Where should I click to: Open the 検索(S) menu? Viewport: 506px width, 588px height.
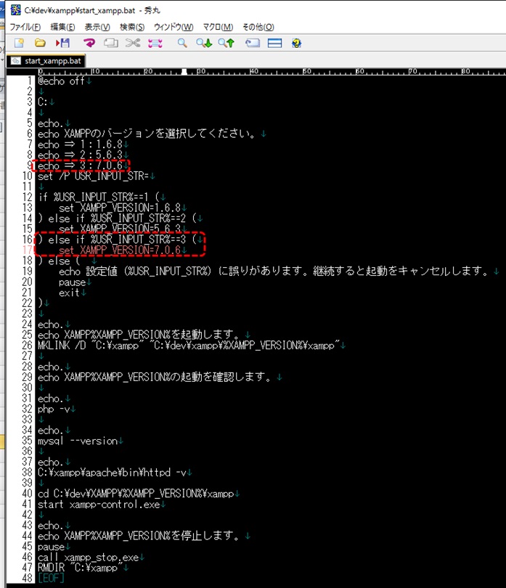coord(132,27)
